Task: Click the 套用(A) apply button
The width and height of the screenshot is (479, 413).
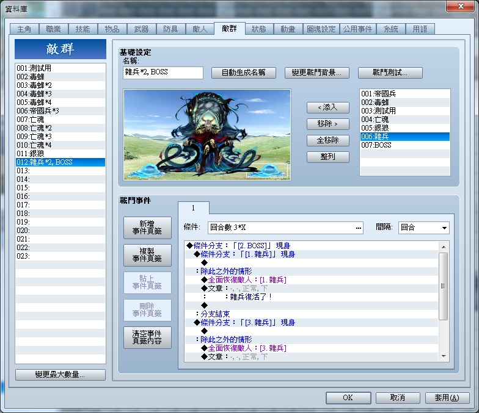Action: pos(447,398)
